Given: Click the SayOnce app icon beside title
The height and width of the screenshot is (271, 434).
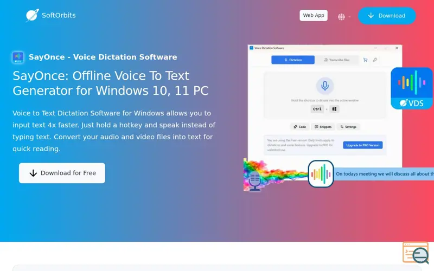Looking at the screenshot, I should tap(18, 57).
